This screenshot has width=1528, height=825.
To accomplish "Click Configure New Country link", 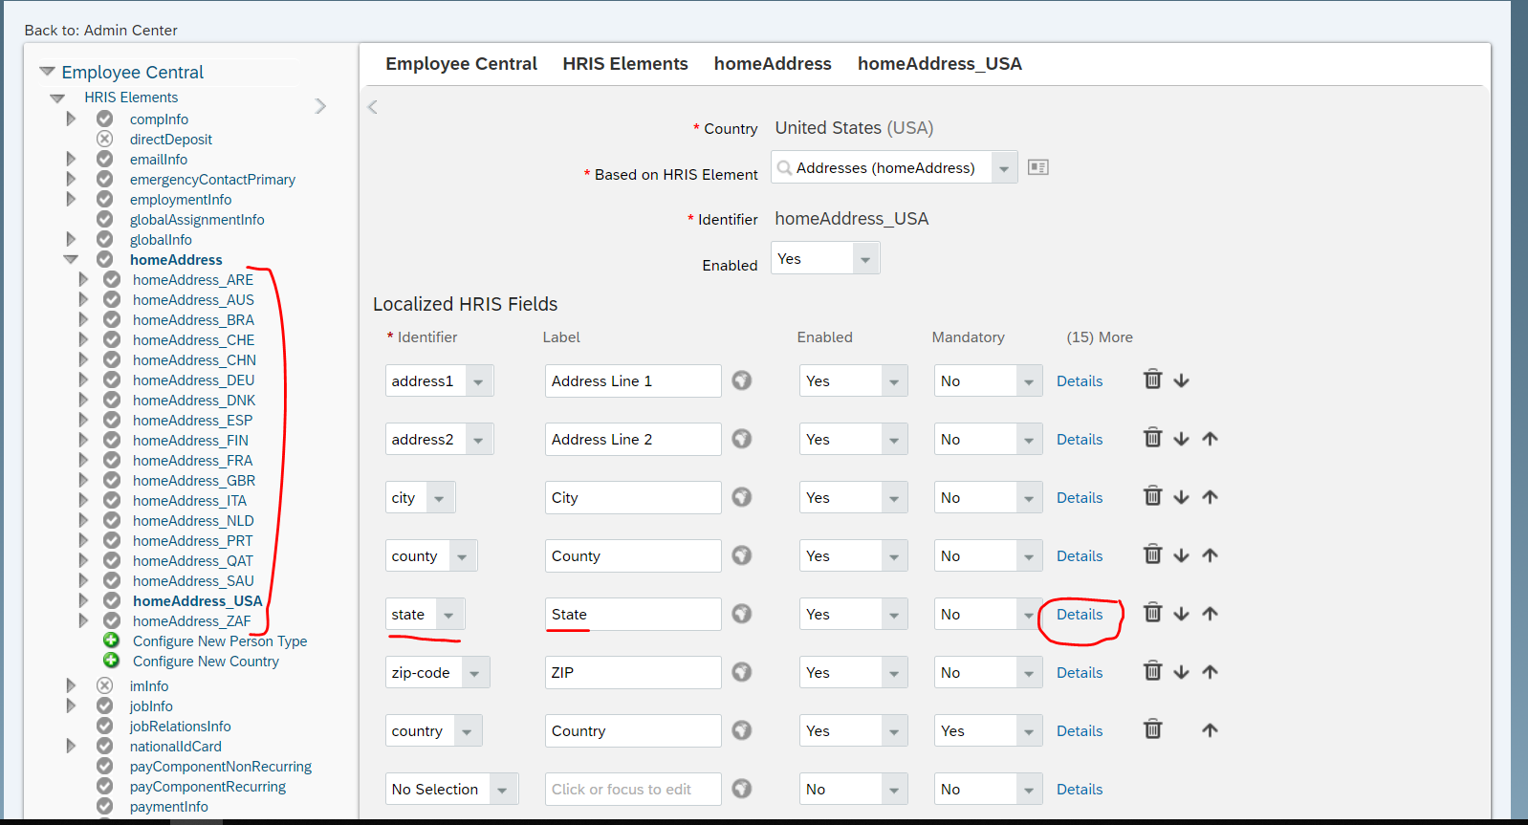I will [206, 661].
